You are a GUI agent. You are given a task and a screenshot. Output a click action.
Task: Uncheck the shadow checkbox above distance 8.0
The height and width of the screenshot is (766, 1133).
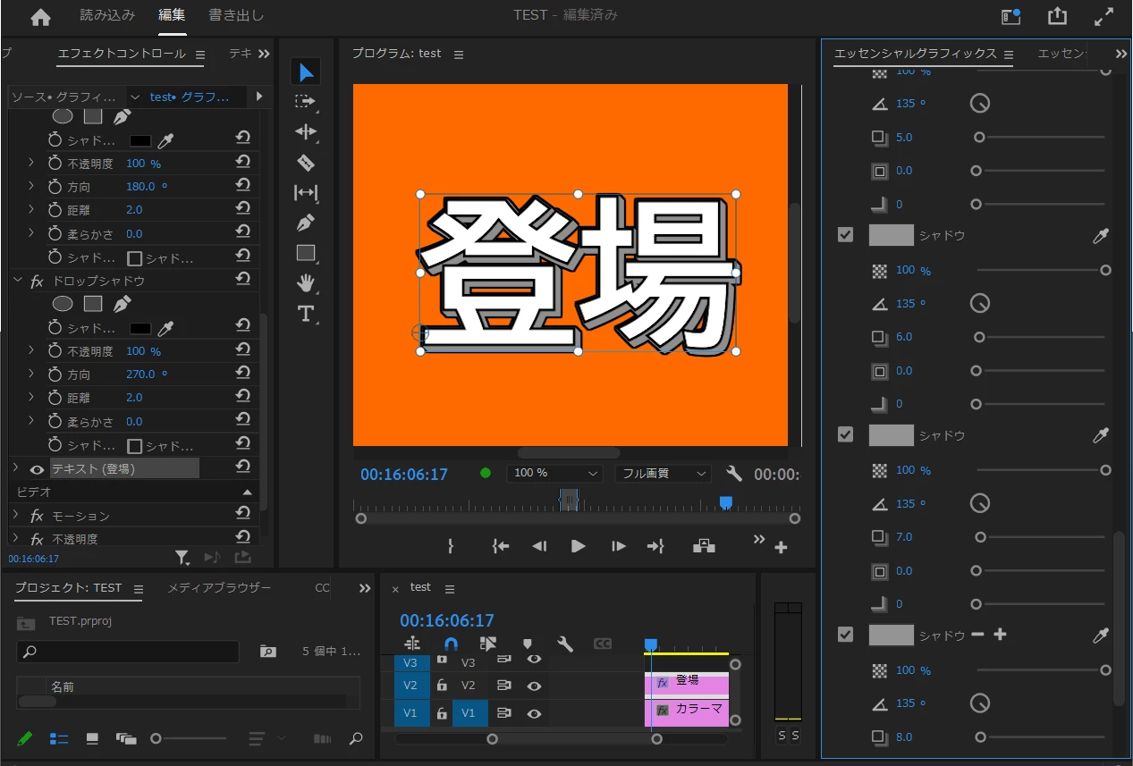coord(845,634)
